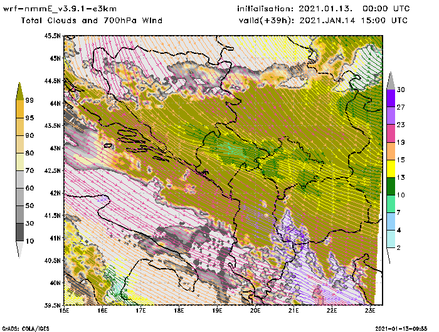Click the 'GrADS: COLA/IGES' credit text
This screenshot has height=332, width=439.
(26, 329)
